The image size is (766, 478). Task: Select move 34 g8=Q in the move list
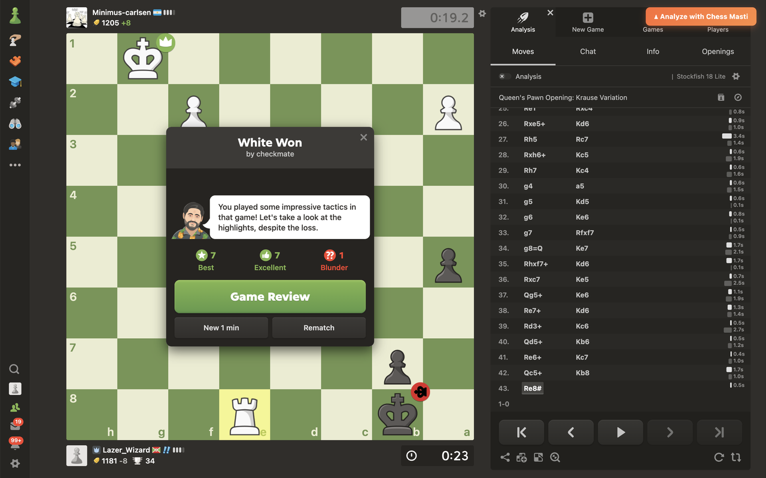click(533, 248)
